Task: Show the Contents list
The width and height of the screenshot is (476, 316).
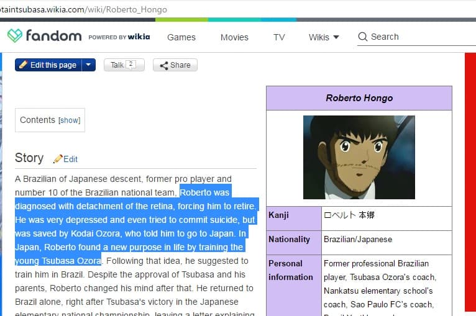Action: click(70, 120)
